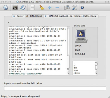Select the cdrom entry in list
The height and width of the screenshot is (98, 110).
click(77, 73)
